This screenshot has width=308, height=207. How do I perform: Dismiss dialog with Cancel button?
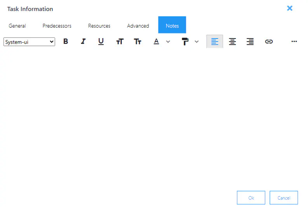[284, 198]
